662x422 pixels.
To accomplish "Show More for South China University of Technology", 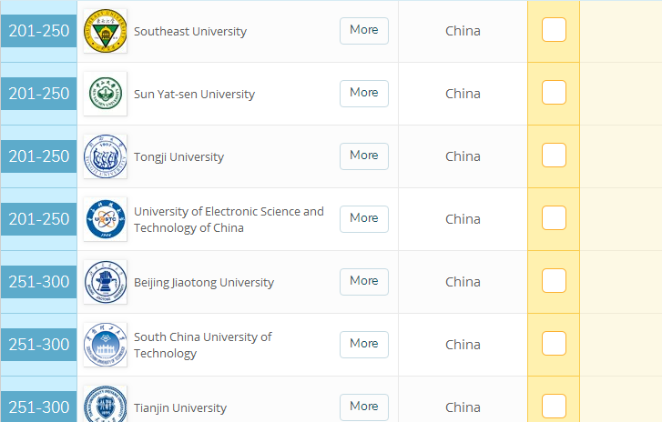I will click(x=363, y=344).
